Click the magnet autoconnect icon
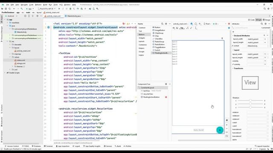The image size is (273, 153). click(177, 28)
